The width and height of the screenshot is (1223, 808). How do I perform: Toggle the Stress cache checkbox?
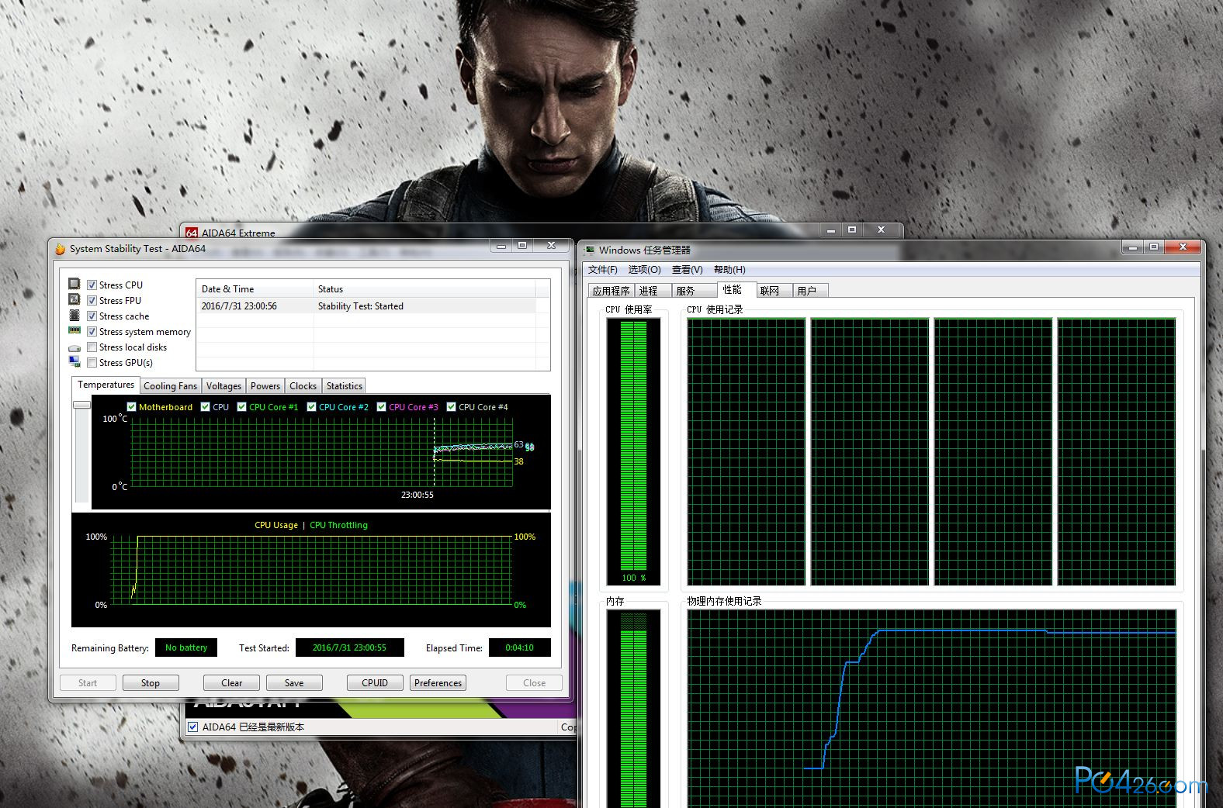point(92,316)
